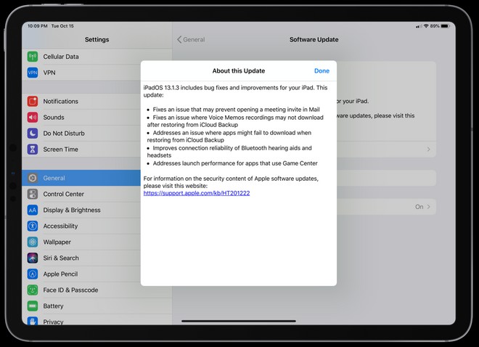Tap the Face ID & Passcode icon
The height and width of the screenshot is (347, 479).
[x=33, y=290]
